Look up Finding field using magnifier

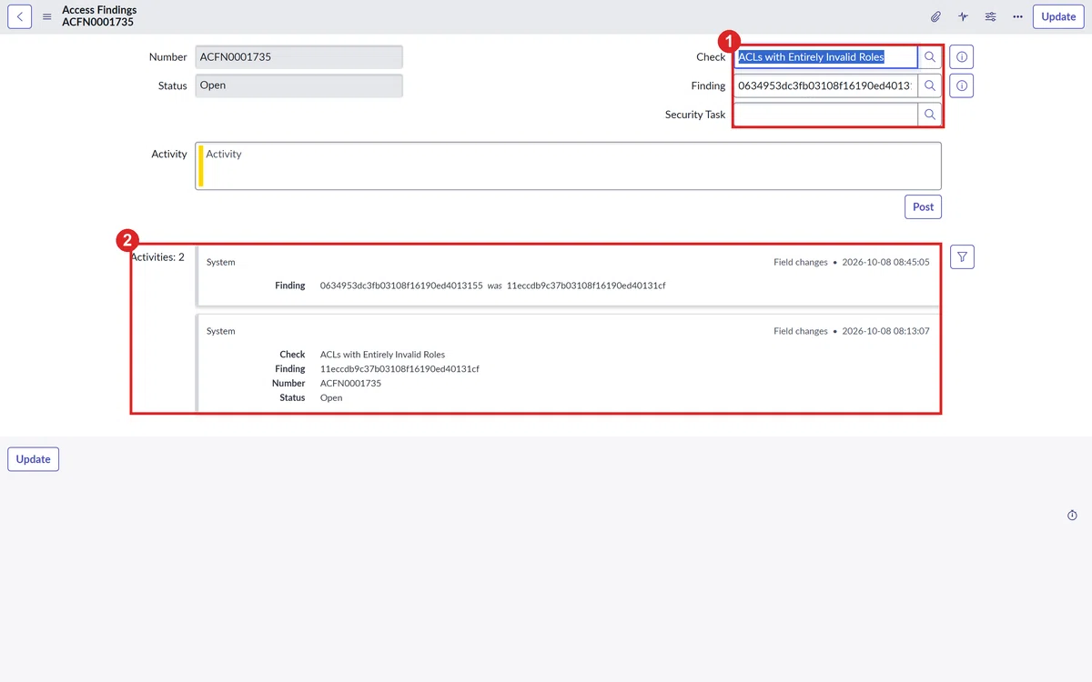tap(930, 85)
